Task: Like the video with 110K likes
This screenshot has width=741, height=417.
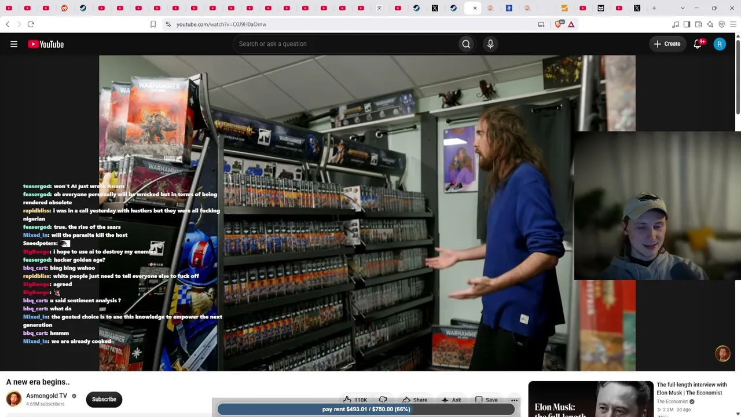Action: [x=355, y=400]
